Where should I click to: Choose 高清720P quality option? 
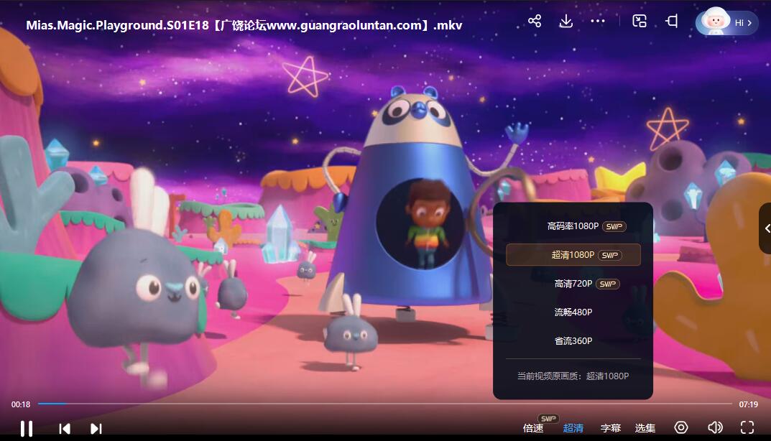(573, 284)
